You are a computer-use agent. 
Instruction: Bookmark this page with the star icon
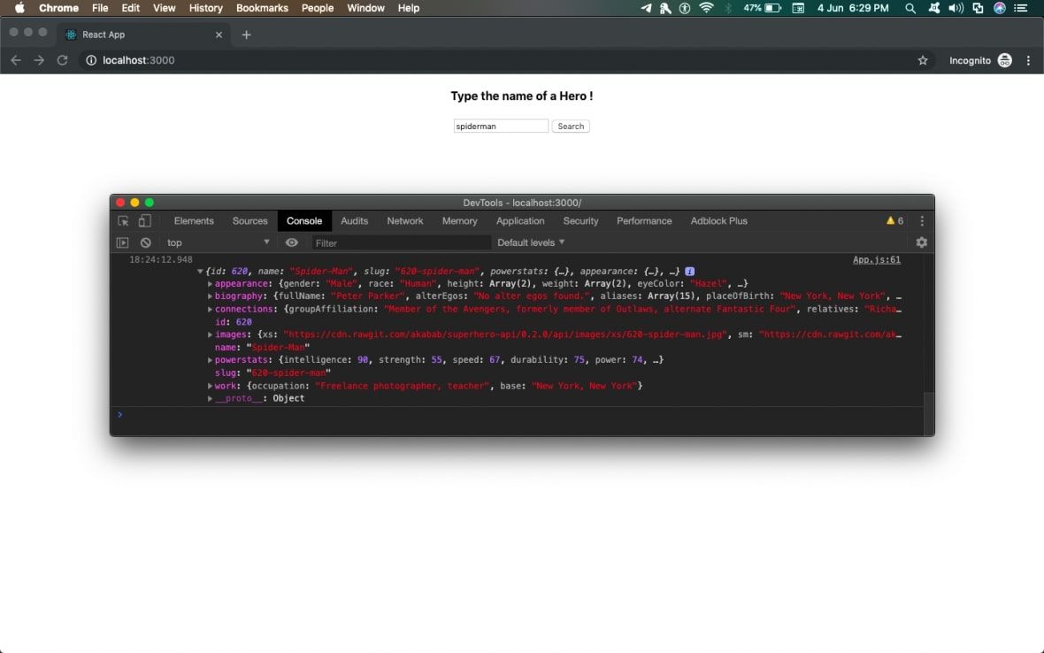923,60
